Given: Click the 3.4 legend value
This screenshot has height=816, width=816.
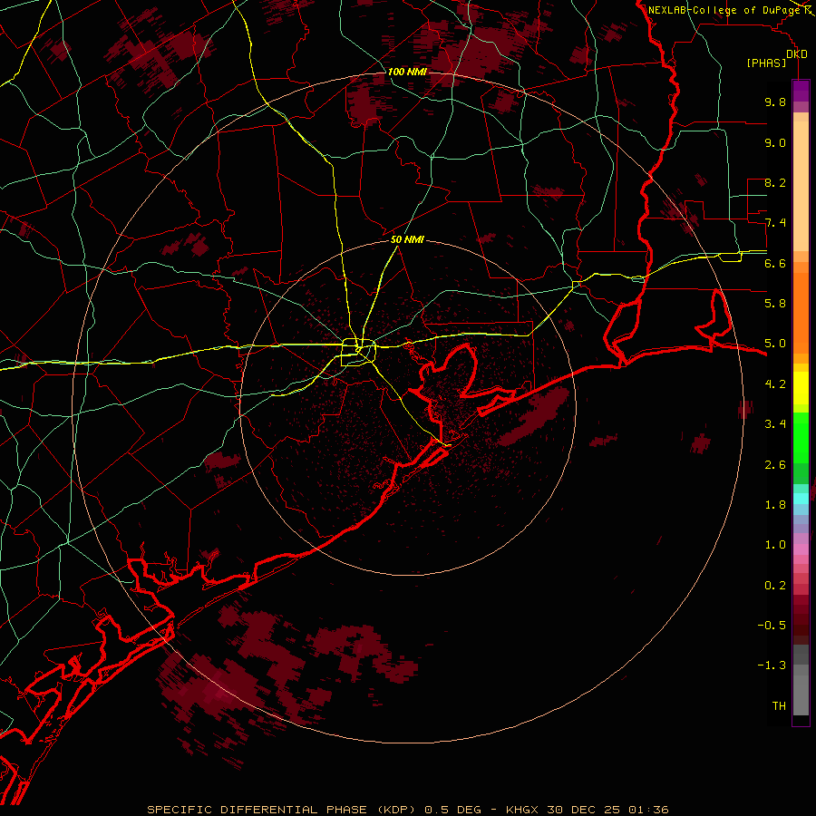Looking at the screenshot, I should pyautogui.click(x=775, y=424).
